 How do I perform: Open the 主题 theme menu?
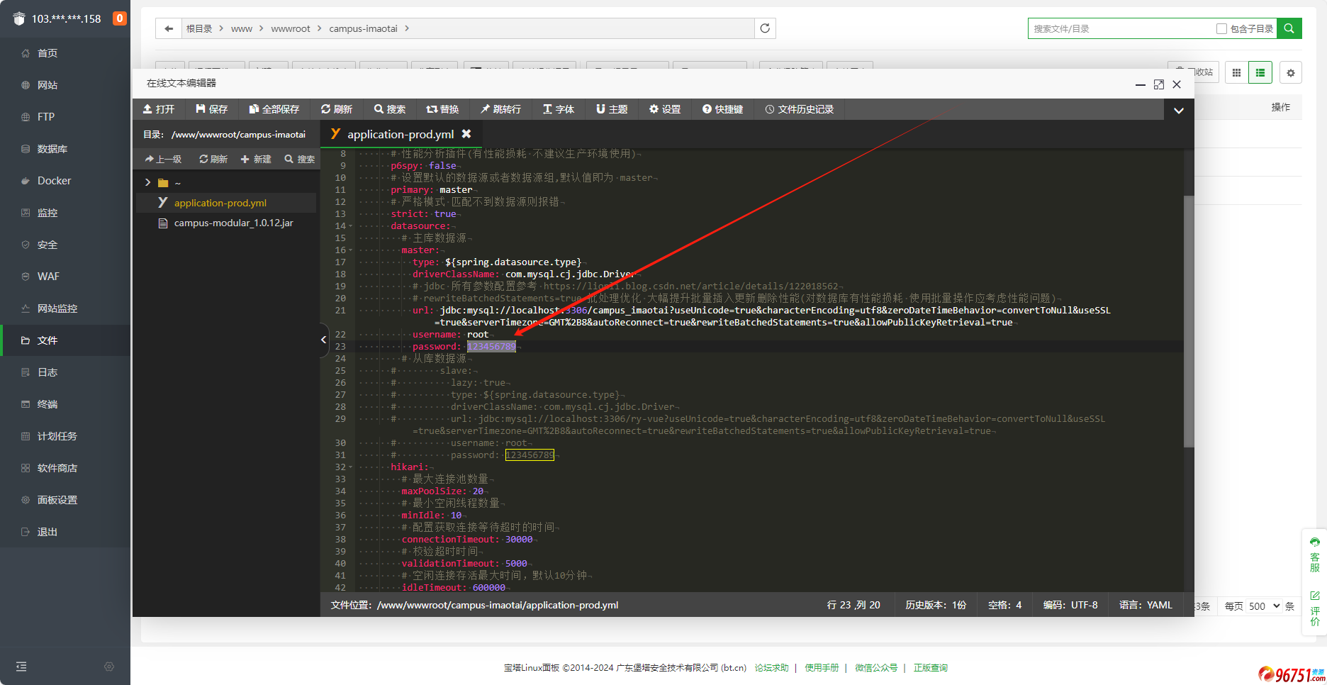(612, 109)
